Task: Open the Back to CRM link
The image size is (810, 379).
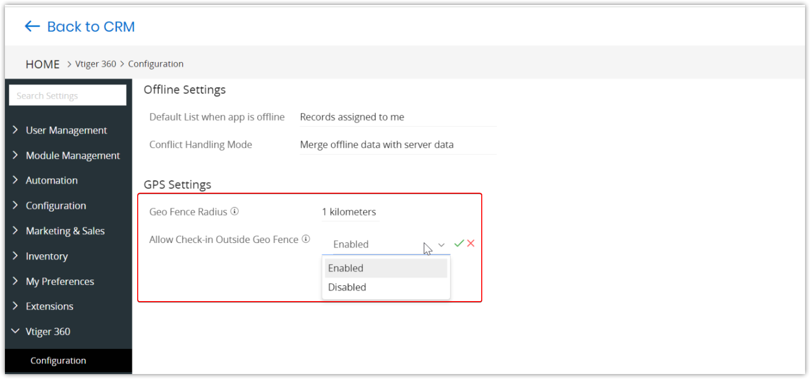Action: click(91, 27)
